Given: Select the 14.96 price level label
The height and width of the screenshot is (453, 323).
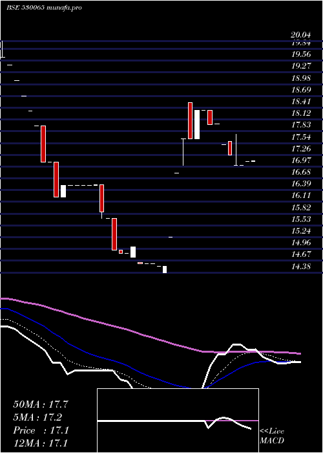Looking at the screenshot, I should tap(301, 243).
